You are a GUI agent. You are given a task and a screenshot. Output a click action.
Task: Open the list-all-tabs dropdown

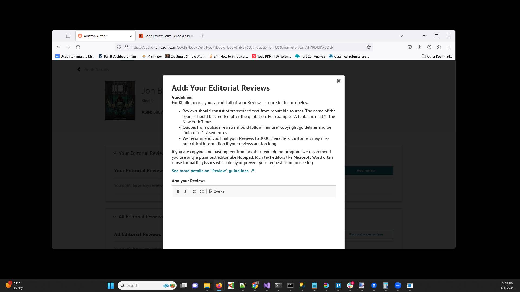point(402,35)
